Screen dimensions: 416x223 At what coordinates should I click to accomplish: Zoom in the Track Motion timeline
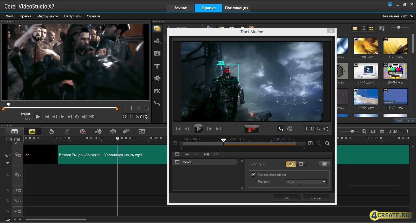tap(327, 143)
